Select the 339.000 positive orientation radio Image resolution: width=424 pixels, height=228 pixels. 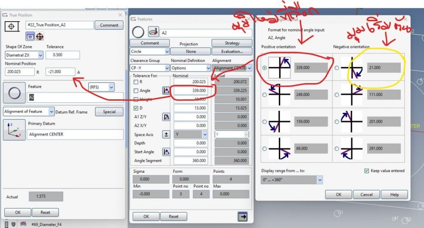[x=264, y=68]
